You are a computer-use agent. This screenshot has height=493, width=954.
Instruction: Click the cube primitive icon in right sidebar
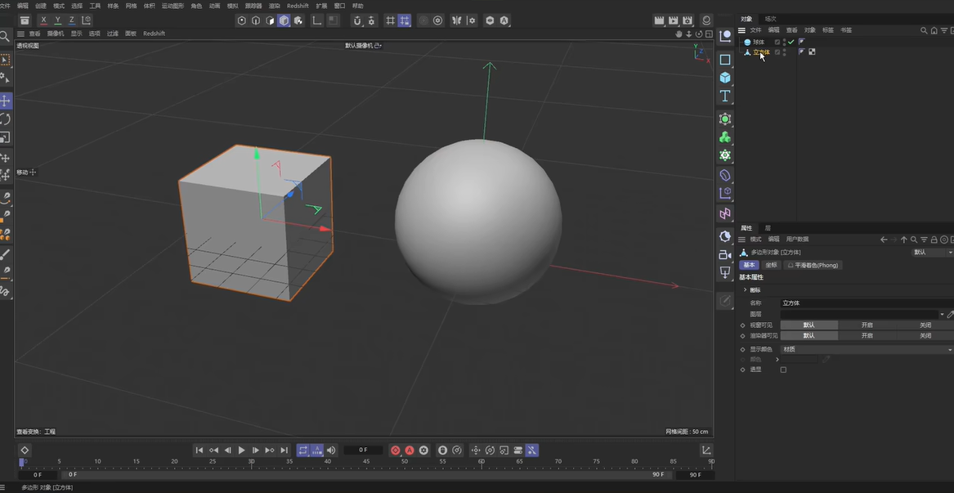pos(724,77)
